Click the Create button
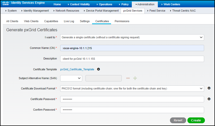The height and width of the screenshot is (126, 215). (x=196, y=120)
